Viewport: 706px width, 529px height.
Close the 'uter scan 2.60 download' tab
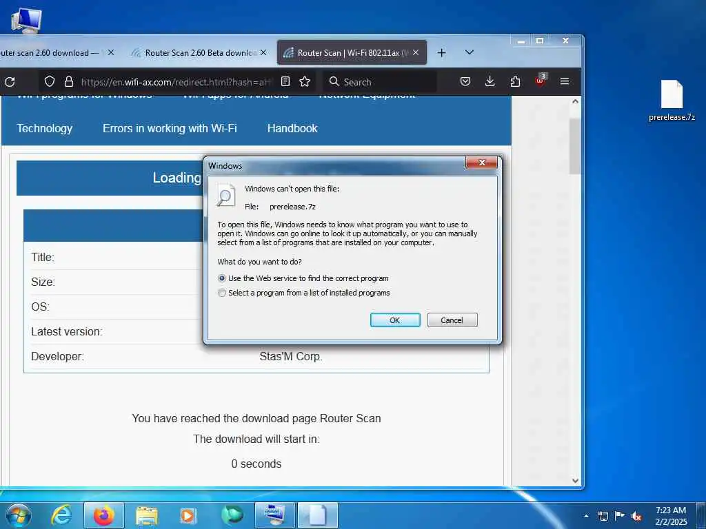pyautogui.click(x=111, y=52)
